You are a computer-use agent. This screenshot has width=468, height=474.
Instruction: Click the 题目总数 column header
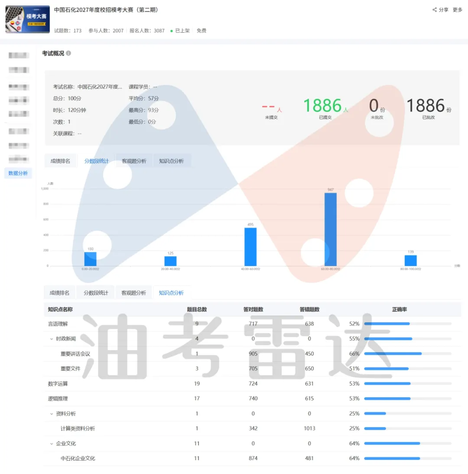[197, 309]
